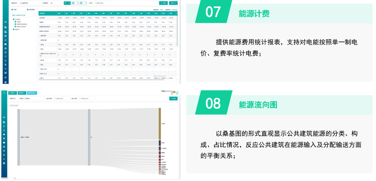Screen dimensions: 376x181
Task: Open the edit-note icon in billing screenshot sidebar
Action: [x=6, y=52]
